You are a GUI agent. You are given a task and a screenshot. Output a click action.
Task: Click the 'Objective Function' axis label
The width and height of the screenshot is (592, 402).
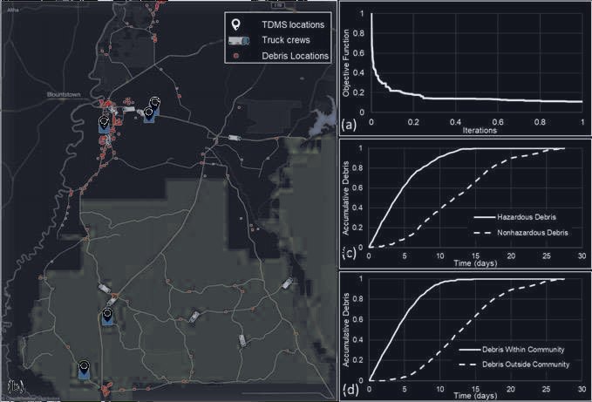pos(346,63)
